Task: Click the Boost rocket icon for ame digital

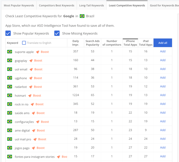Action: [34, 131]
